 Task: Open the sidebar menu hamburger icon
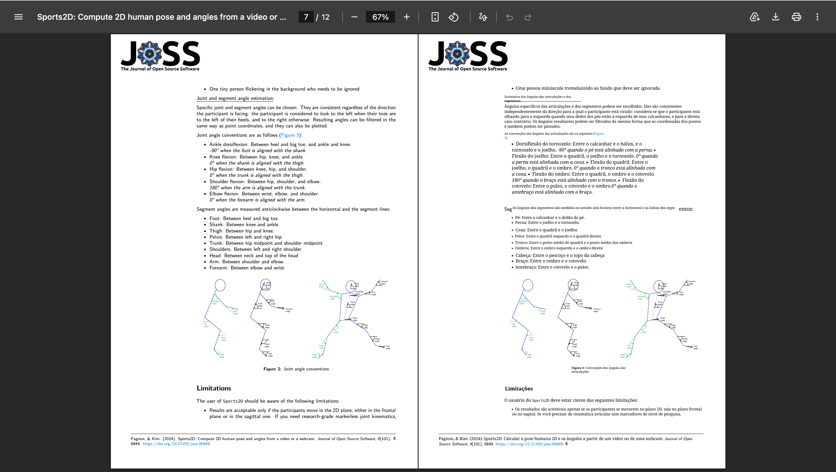[x=19, y=17]
